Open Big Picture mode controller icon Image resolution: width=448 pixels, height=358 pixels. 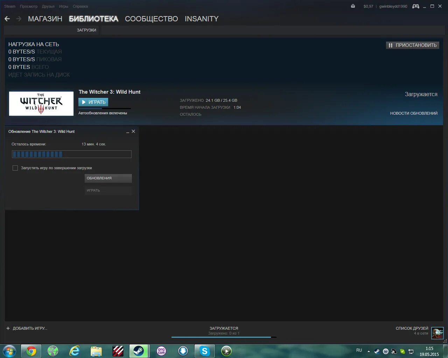tap(416, 6)
